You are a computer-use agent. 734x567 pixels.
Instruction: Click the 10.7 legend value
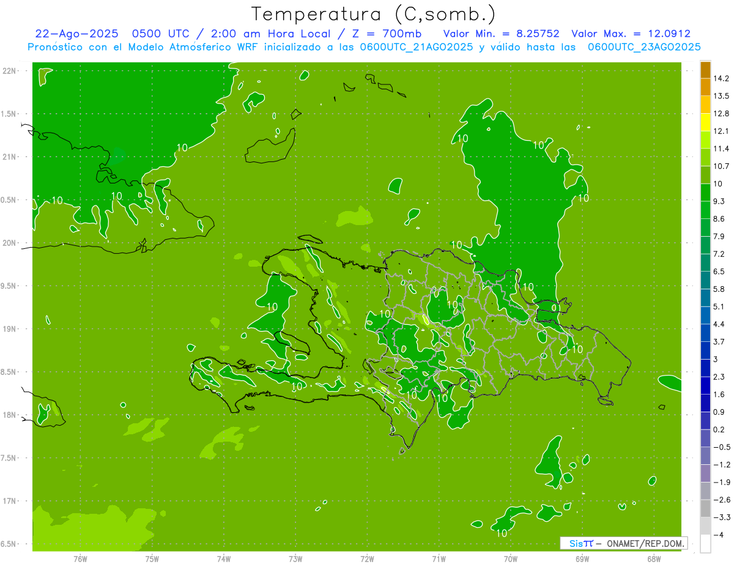tap(721, 166)
